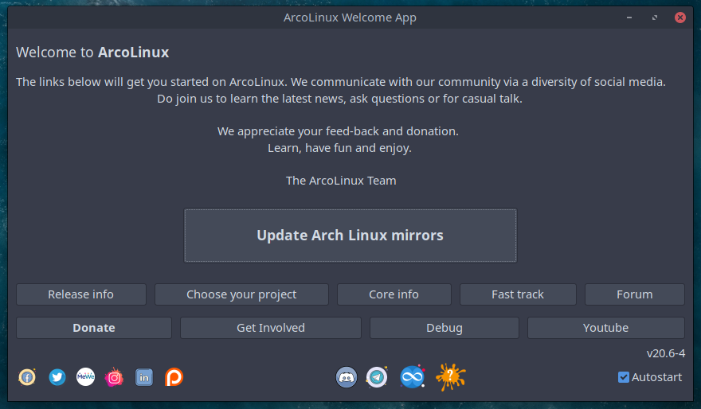Click Update Arch Linux mirrors button
Viewport: 701px width, 409px height.
pos(350,236)
